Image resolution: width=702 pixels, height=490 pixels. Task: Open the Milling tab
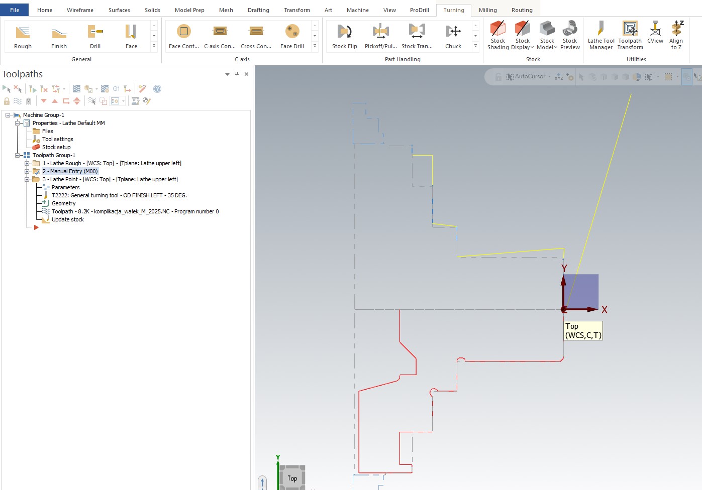(487, 10)
